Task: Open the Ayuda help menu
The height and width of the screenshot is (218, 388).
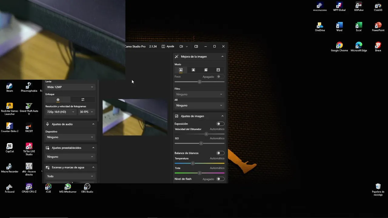Action: (168, 46)
